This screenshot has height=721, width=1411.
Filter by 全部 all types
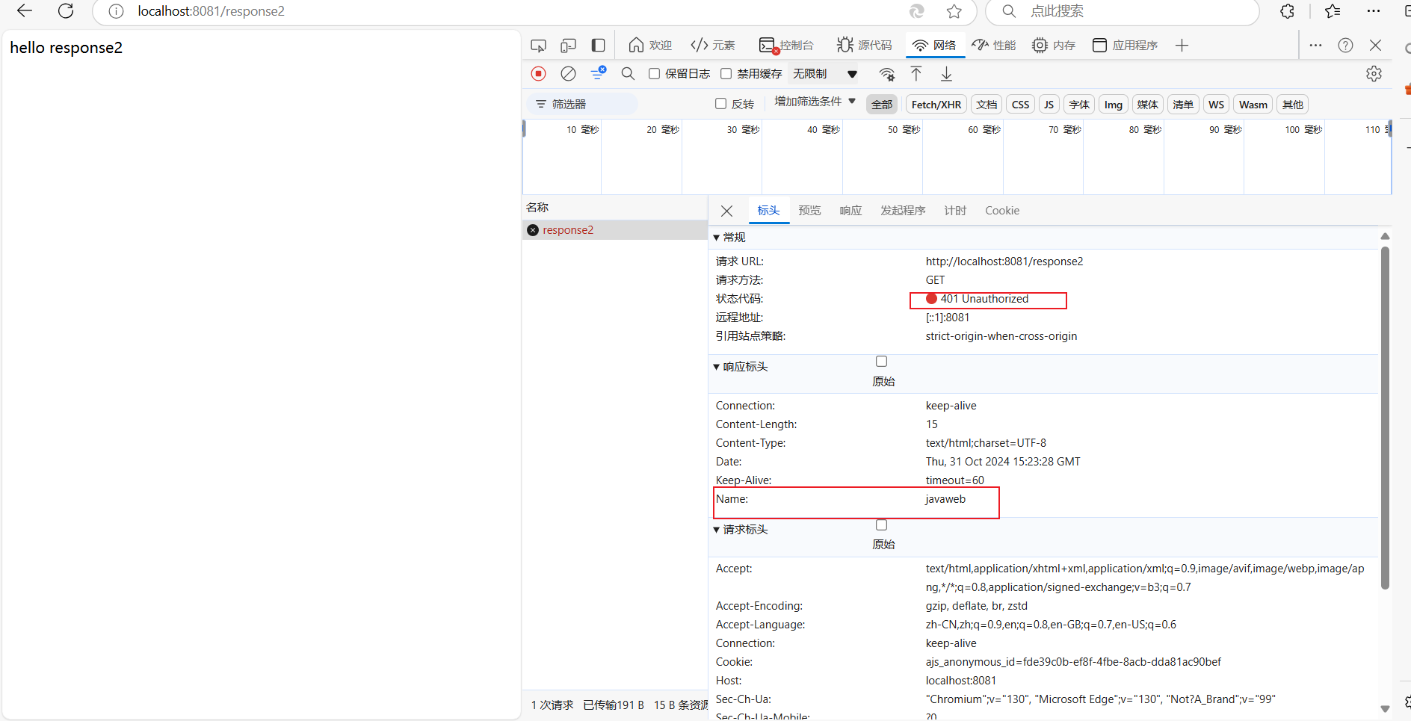pos(882,105)
